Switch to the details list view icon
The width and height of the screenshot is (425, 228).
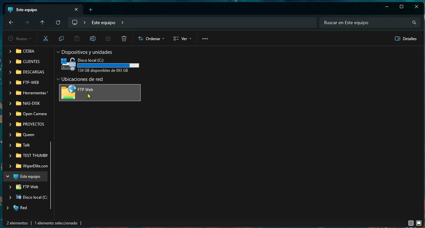[411, 223]
